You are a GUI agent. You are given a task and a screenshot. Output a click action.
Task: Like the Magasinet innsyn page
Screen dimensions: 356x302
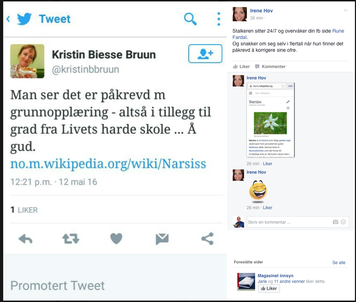click(x=269, y=289)
